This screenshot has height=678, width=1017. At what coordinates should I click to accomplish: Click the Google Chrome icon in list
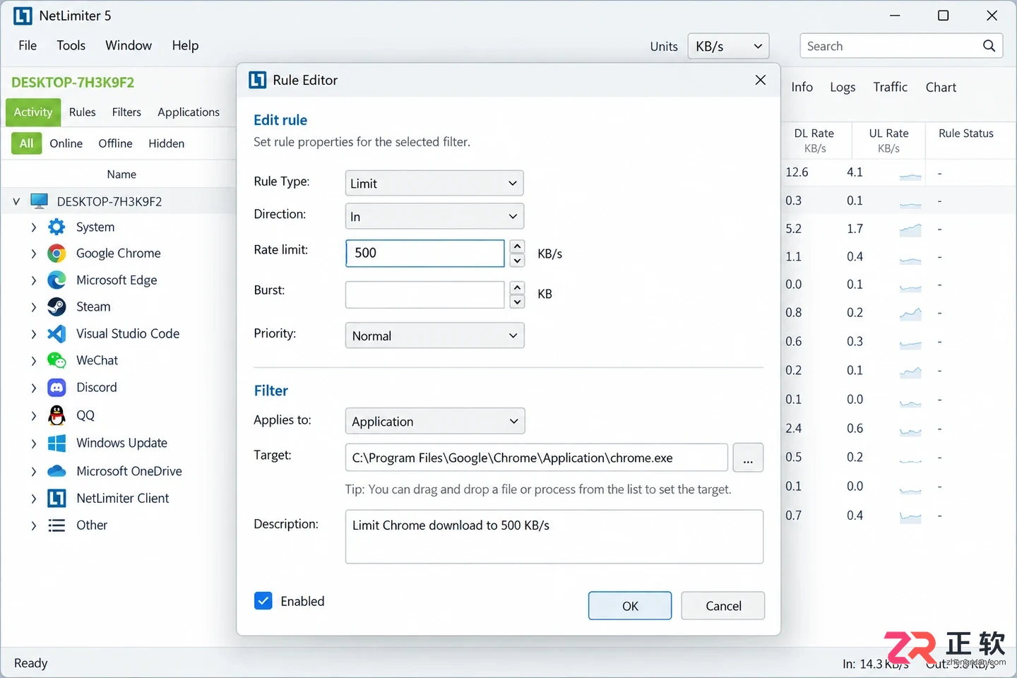tap(56, 254)
